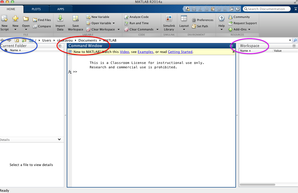The image size is (298, 193).
Task: Expand the Add-Ons dropdown arrow
Action: 249,29
